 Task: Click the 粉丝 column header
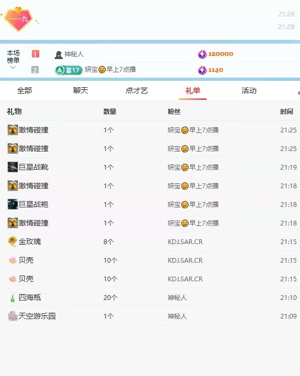174,112
